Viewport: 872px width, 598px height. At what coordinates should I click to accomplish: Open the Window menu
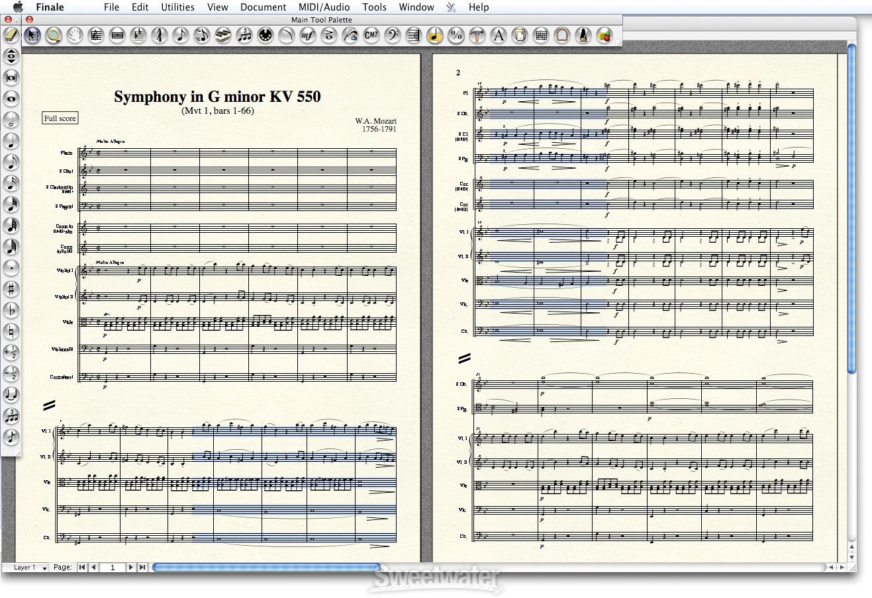(x=416, y=7)
